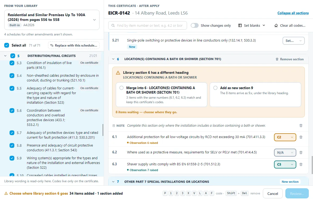This screenshot has width=313, height=201.
Task: Click Clear all codes button
Action: [x=290, y=25]
